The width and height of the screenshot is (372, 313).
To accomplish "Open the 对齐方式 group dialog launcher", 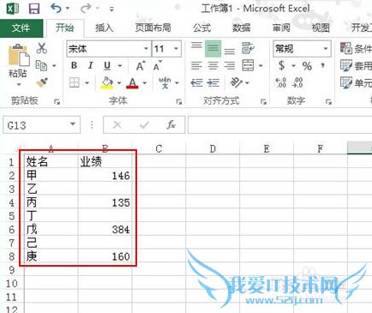I will (263, 102).
